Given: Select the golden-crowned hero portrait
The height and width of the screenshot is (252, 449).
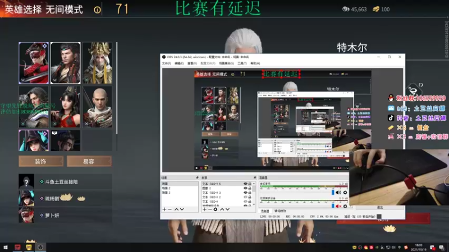Looking at the screenshot, I should coord(97,63).
